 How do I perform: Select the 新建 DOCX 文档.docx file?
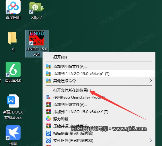(13, 107)
